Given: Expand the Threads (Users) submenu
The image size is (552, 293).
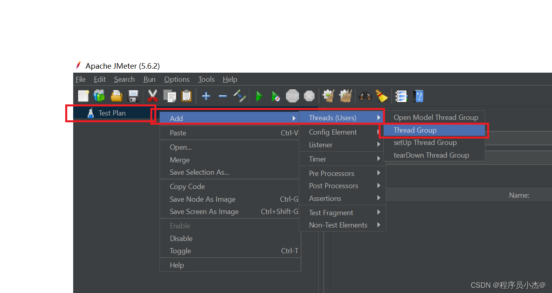Looking at the screenshot, I should pos(342,118).
